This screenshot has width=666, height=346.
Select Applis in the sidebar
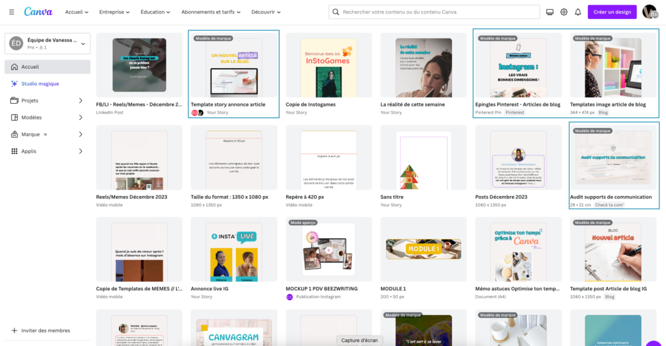47,151
